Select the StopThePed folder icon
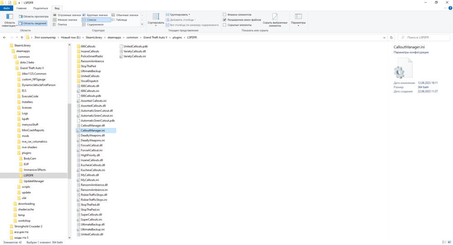453x245 pixels. (78, 66)
